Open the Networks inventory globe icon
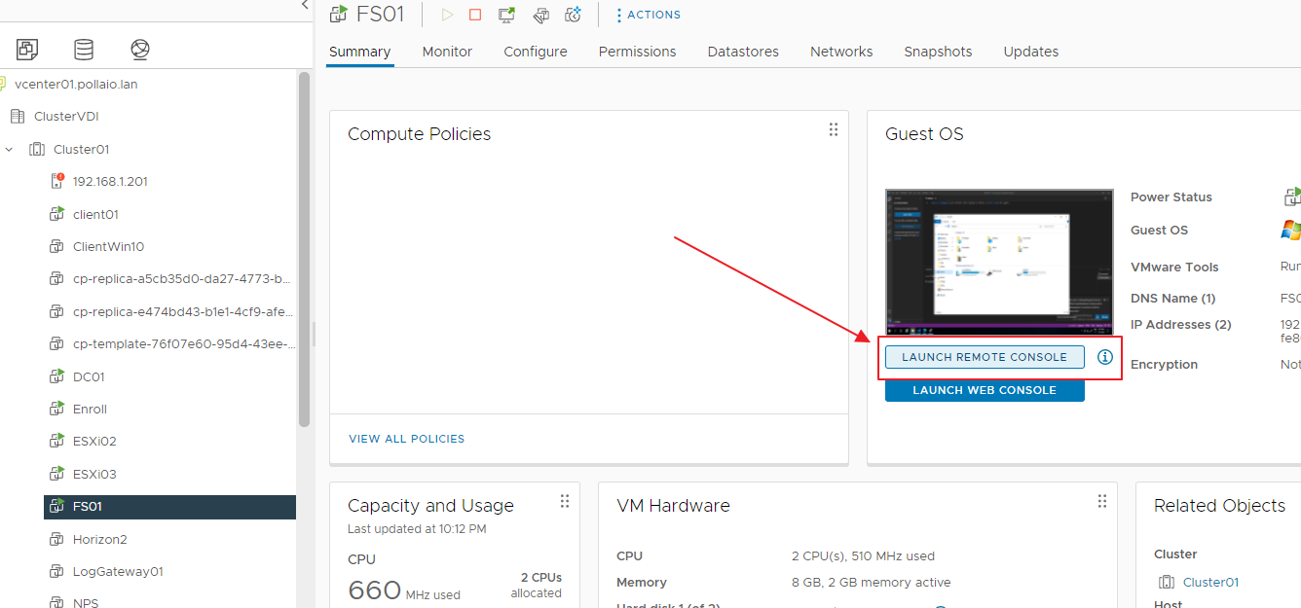Image resolution: width=1301 pixels, height=608 pixels. pyautogui.click(x=139, y=49)
